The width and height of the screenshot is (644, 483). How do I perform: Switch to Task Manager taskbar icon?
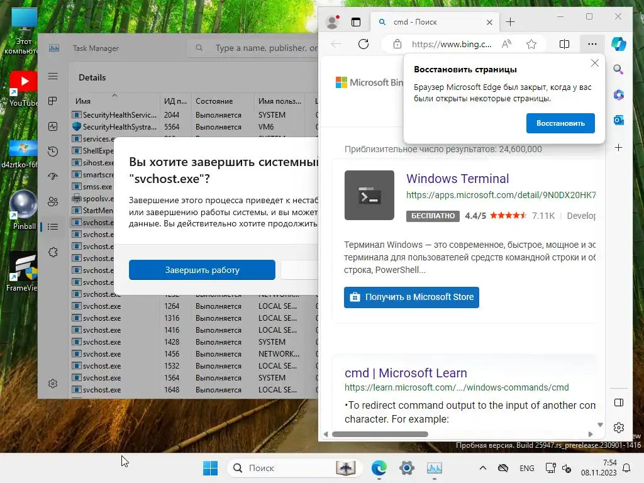pyautogui.click(x=434, y=468)
